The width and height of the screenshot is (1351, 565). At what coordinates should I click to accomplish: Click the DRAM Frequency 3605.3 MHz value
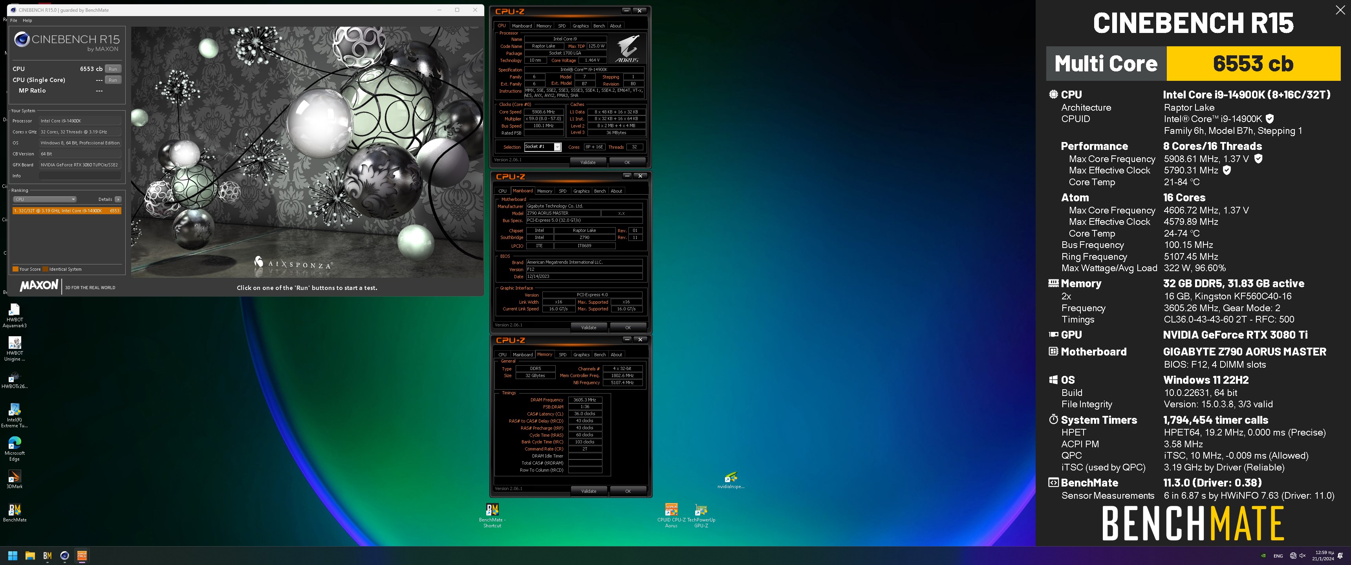coord(585,400)
